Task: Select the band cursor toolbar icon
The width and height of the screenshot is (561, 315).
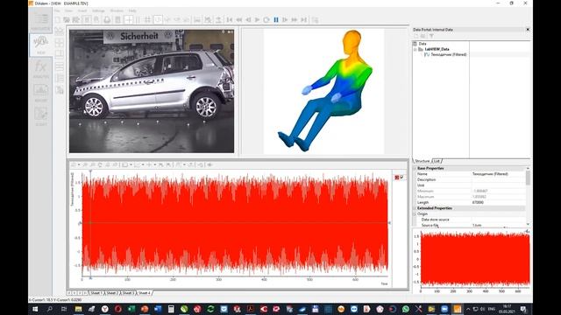Action: tap(138, 19)
